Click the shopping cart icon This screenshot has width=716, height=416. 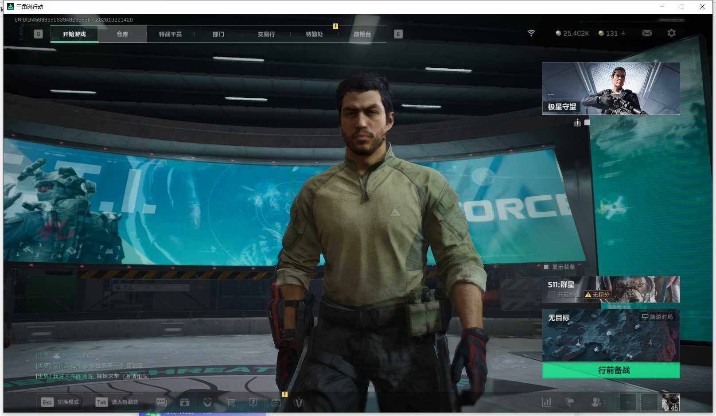click(x=230, y=402)
